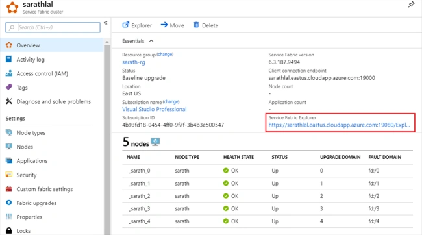Open the Applications section

pyautogui.click(x=32, y=161)
